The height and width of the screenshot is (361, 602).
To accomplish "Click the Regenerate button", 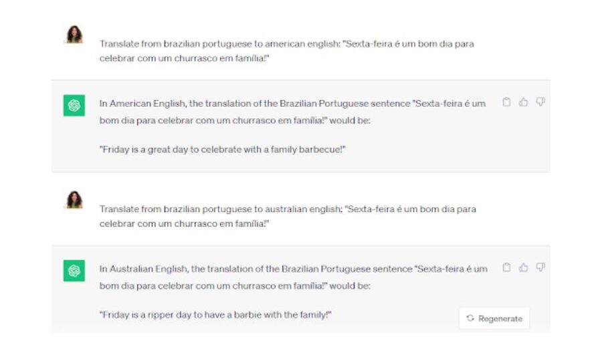I will point(494,318).
